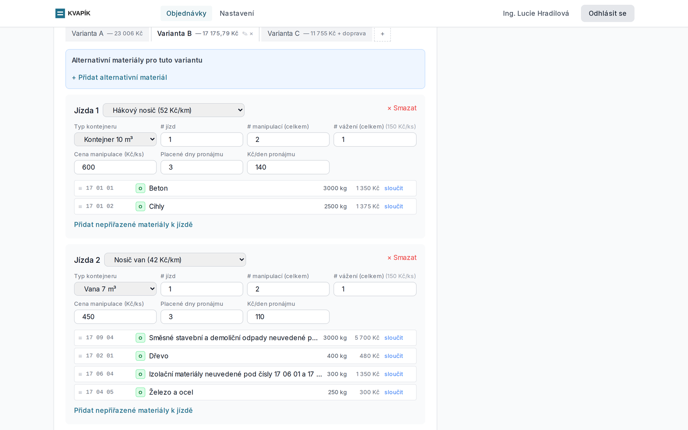Click sloučit on the Železo a ocel row
The height and width of the screenshot is (430, 688).
tap(393, 392)
